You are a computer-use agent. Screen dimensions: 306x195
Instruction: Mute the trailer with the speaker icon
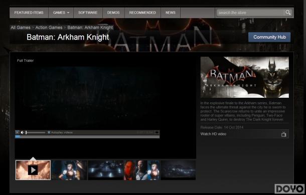[22, 132]
